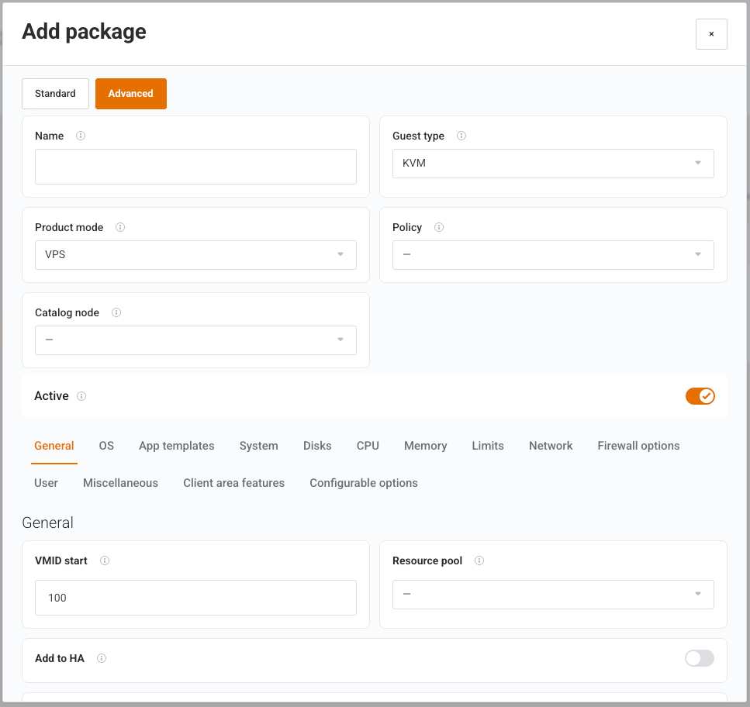
Task: Switch to the CPU tab
Action: click(368, 446)
